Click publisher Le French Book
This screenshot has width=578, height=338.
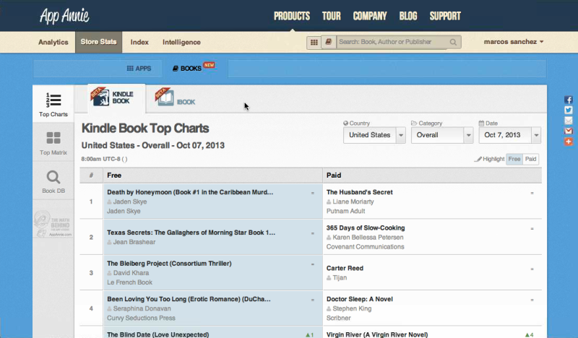(130, 282)
